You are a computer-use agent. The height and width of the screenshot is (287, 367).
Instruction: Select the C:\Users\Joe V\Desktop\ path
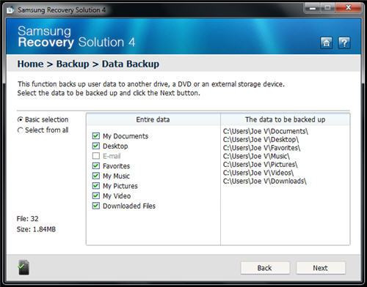(261, 140)
